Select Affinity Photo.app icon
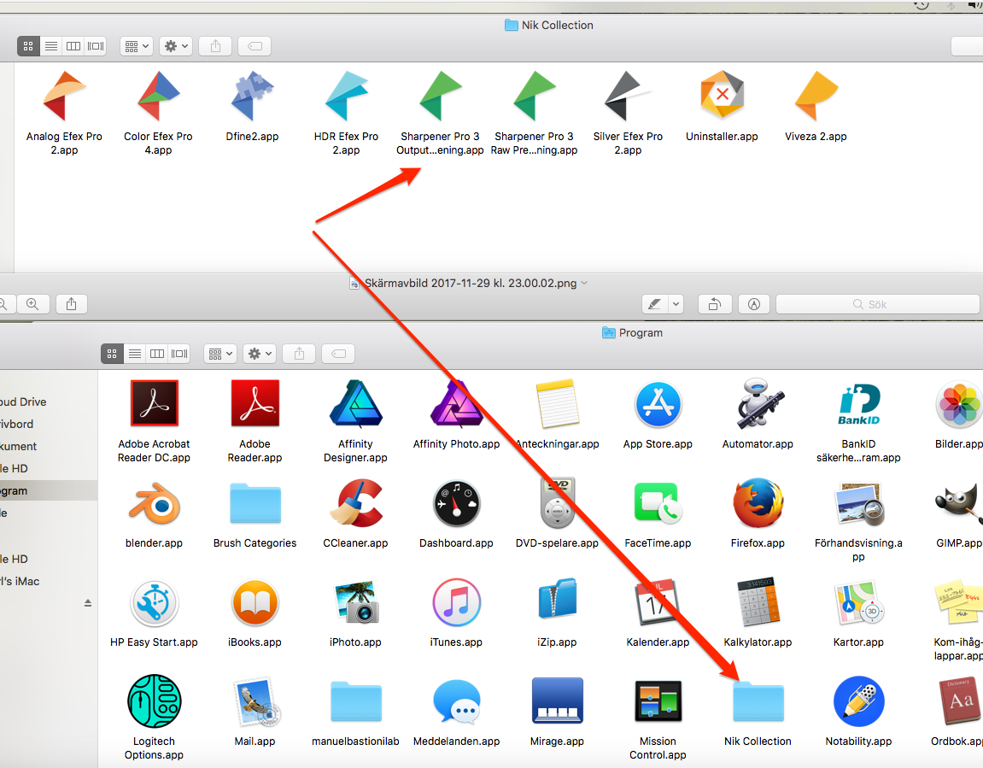Screen dimensions: 983x768 click(456, 404)
